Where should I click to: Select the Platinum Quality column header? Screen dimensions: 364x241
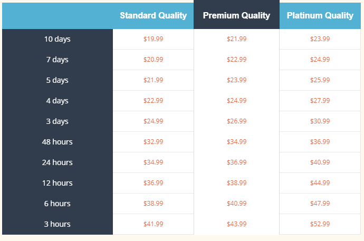click(320, 15)
